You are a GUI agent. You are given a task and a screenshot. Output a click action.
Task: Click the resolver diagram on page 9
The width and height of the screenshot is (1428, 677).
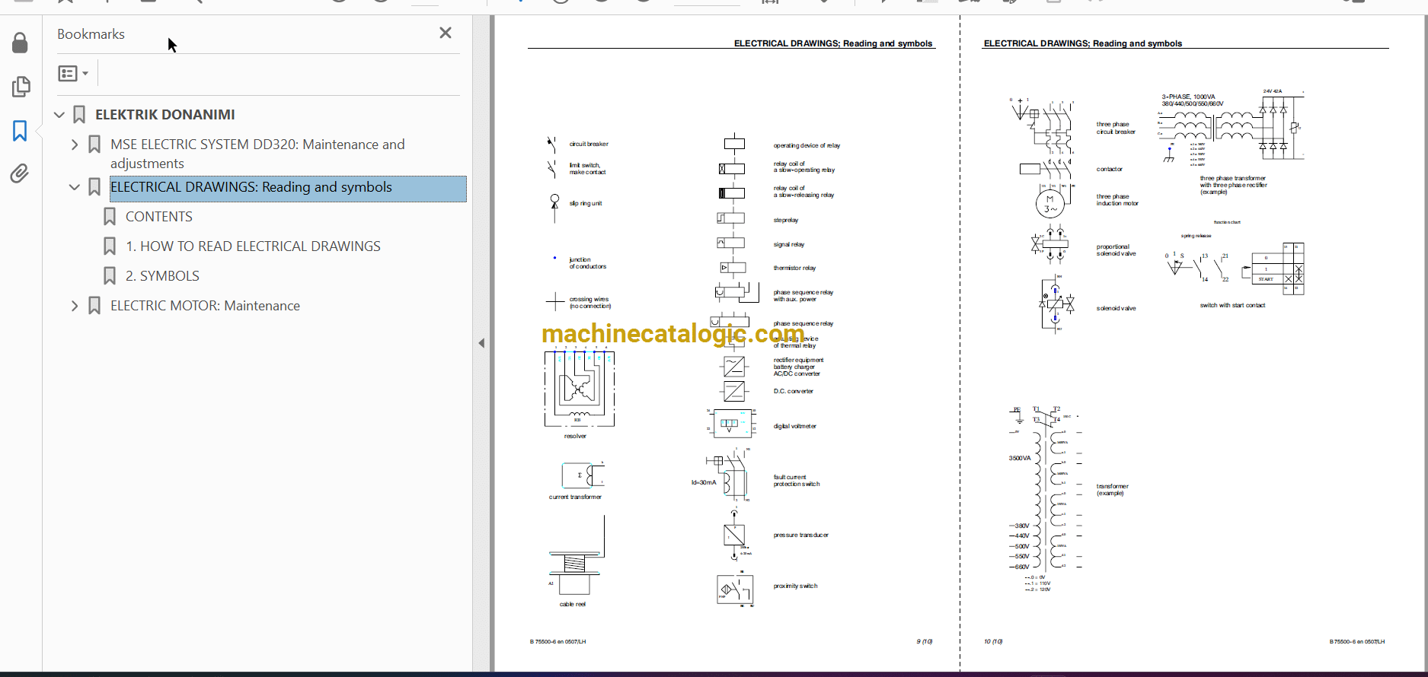pos(580,389)
